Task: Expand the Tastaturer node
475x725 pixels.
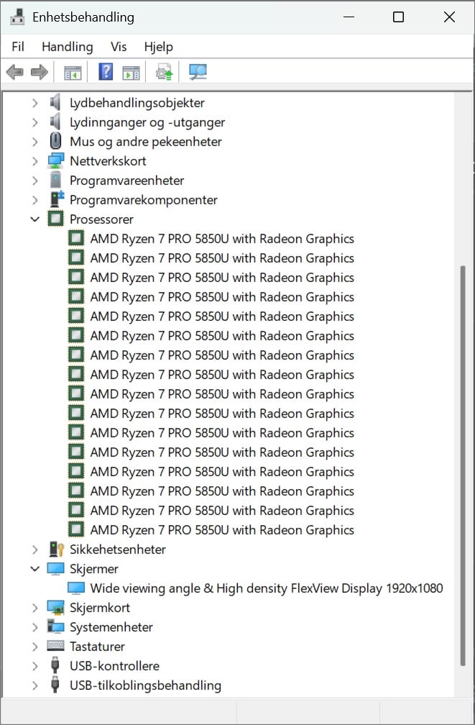Action: coord(35,647)
